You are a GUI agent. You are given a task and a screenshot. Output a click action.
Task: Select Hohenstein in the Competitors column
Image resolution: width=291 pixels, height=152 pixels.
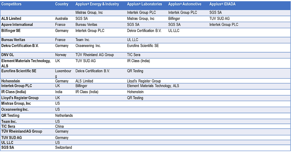[x=11, y=81]
